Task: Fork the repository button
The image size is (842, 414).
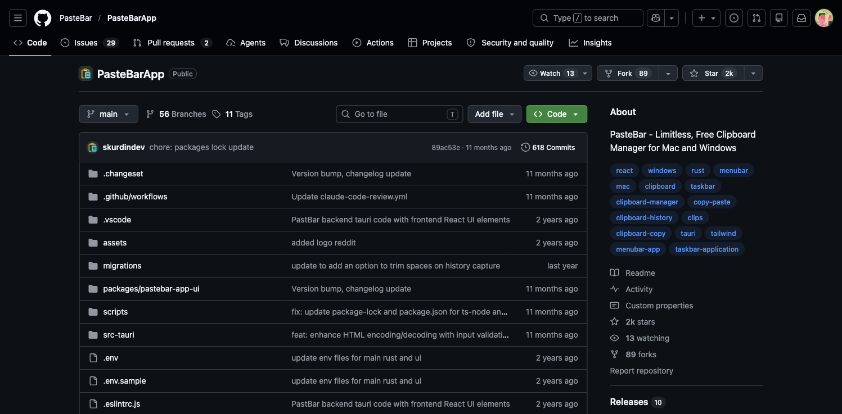Action: pyautogui.click(x=627, y=74)
